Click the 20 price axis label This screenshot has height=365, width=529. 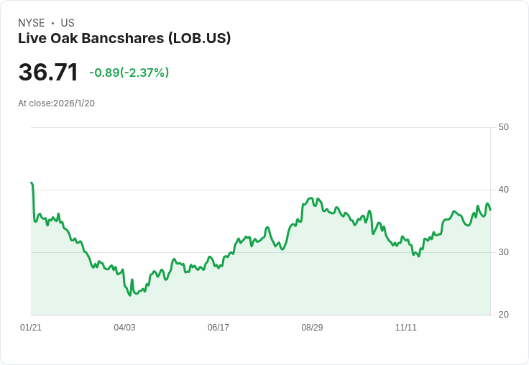tap(503, 315)
